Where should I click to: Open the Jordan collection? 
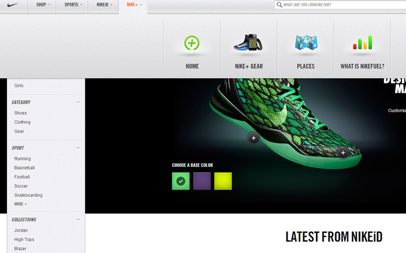coord(21,230)
